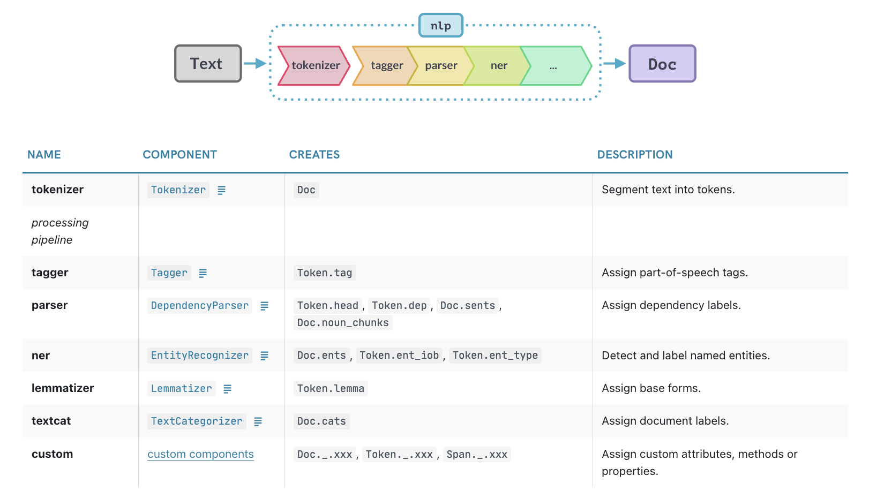Click the source icon beside Tokenizer
The height and width of the screenshot is (498, 869).
221,190
